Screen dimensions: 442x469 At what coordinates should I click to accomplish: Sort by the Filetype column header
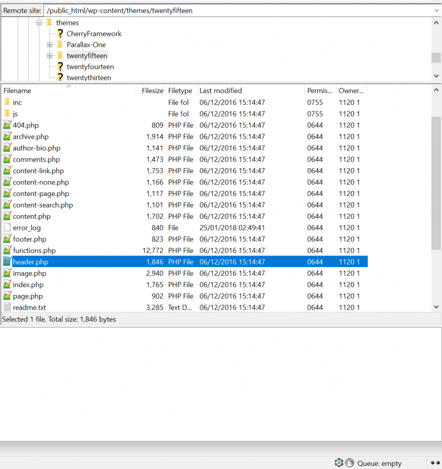click(180, 91)
